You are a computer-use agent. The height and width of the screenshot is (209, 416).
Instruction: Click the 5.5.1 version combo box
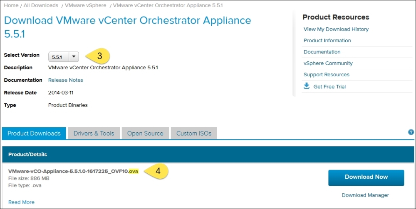(58, 57)
